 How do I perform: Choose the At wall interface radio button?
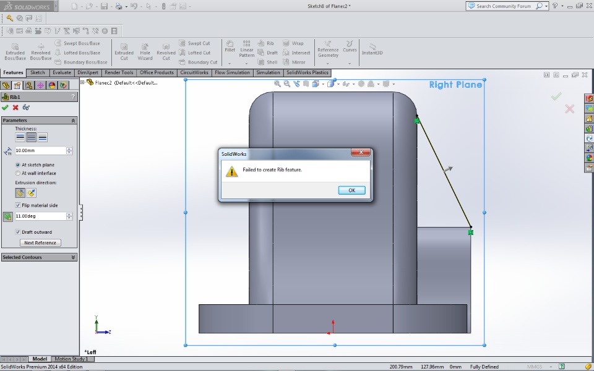click(x=17, y=173)
